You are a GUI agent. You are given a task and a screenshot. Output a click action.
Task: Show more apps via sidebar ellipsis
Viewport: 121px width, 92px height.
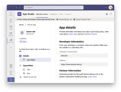click(11, 48)
